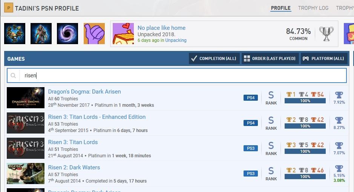The width and height of the screenshot is (354, 192).
Task: Open the purple thumbs-up trophy thumbnail
Action: (94, 34)
